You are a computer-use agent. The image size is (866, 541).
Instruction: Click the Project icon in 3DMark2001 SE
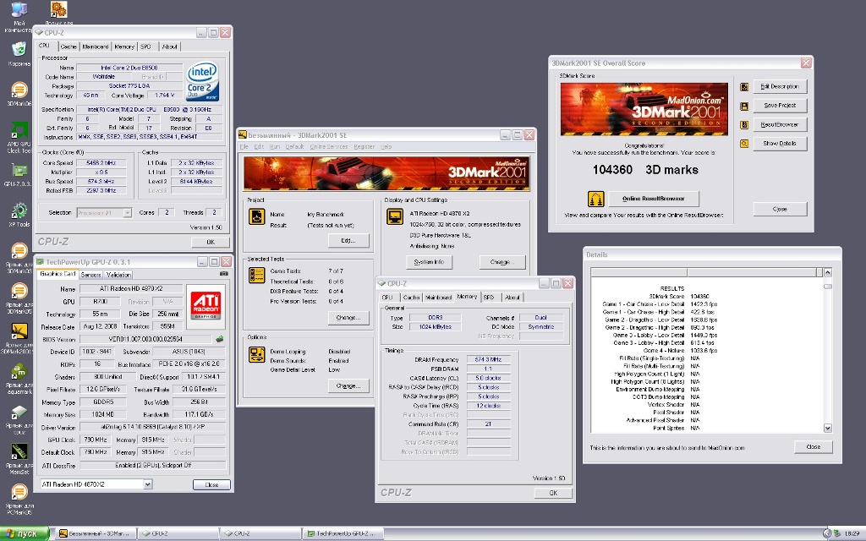[256, 216]
